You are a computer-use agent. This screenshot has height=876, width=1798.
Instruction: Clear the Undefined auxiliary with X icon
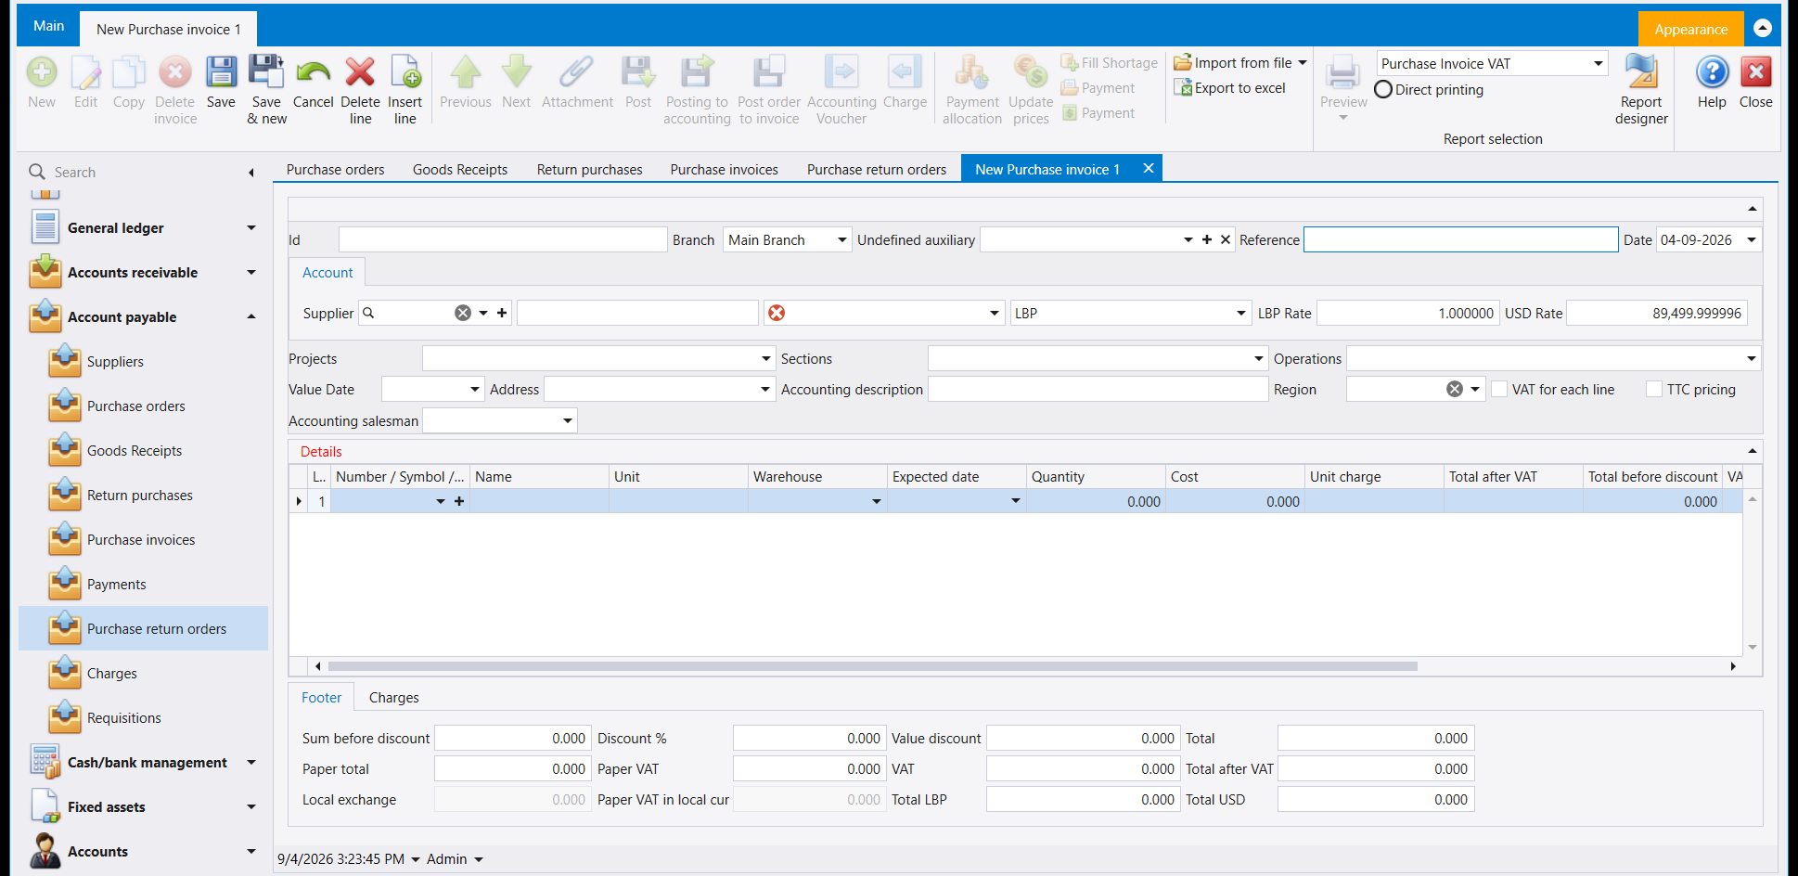[x=1226, y=239]
